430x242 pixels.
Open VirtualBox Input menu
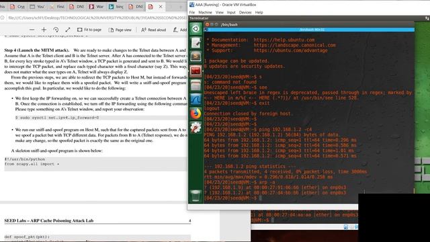click(x=231, y=12)
